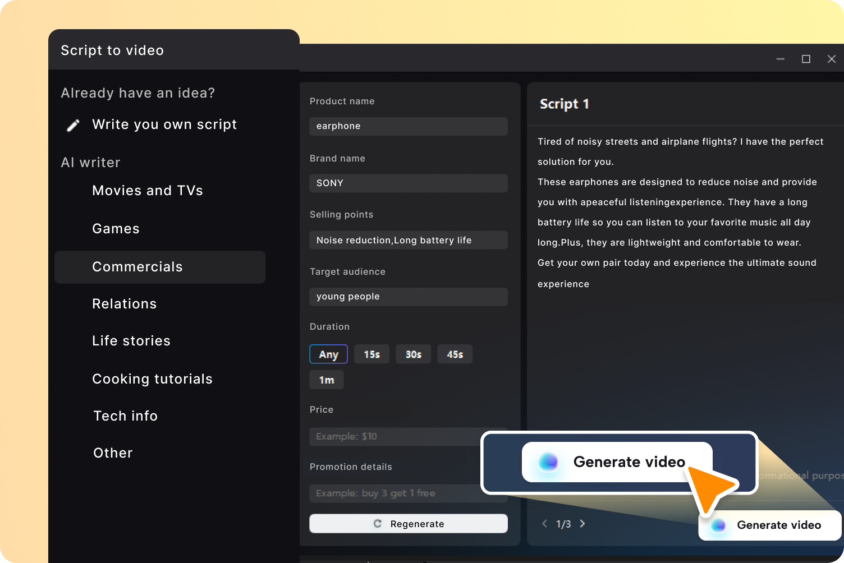Click the Duration label

point(329,327)
